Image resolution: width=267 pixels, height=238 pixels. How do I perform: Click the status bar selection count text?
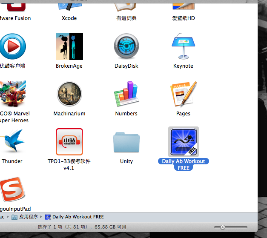pos(82,227)
